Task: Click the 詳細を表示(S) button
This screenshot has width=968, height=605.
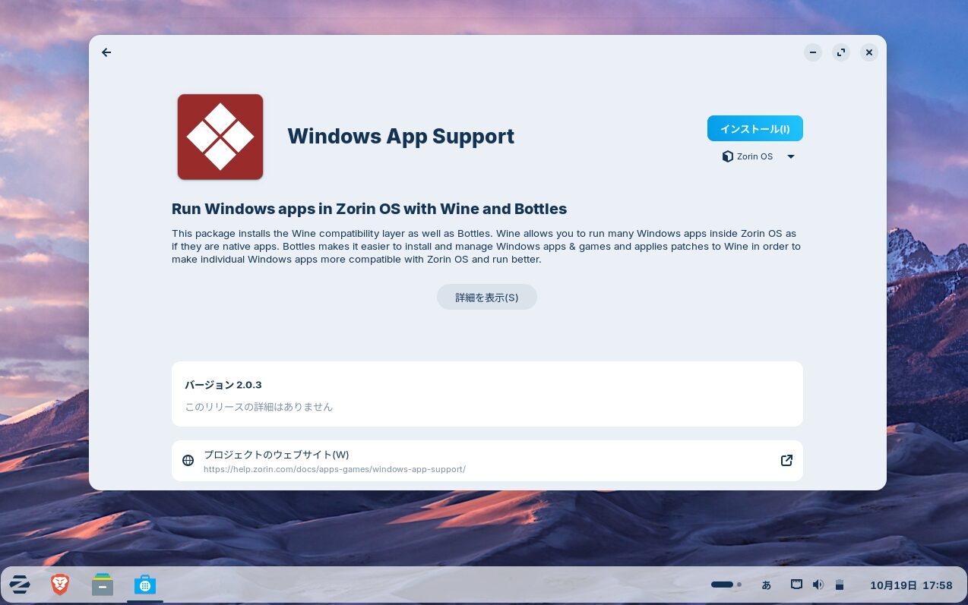Action: (x=486, y=297)
